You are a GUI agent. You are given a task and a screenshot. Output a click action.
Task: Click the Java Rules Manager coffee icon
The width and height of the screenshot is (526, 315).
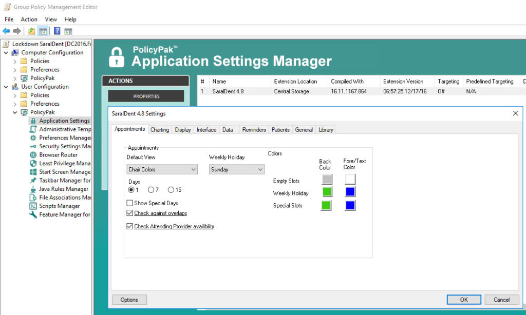[33, 189]
